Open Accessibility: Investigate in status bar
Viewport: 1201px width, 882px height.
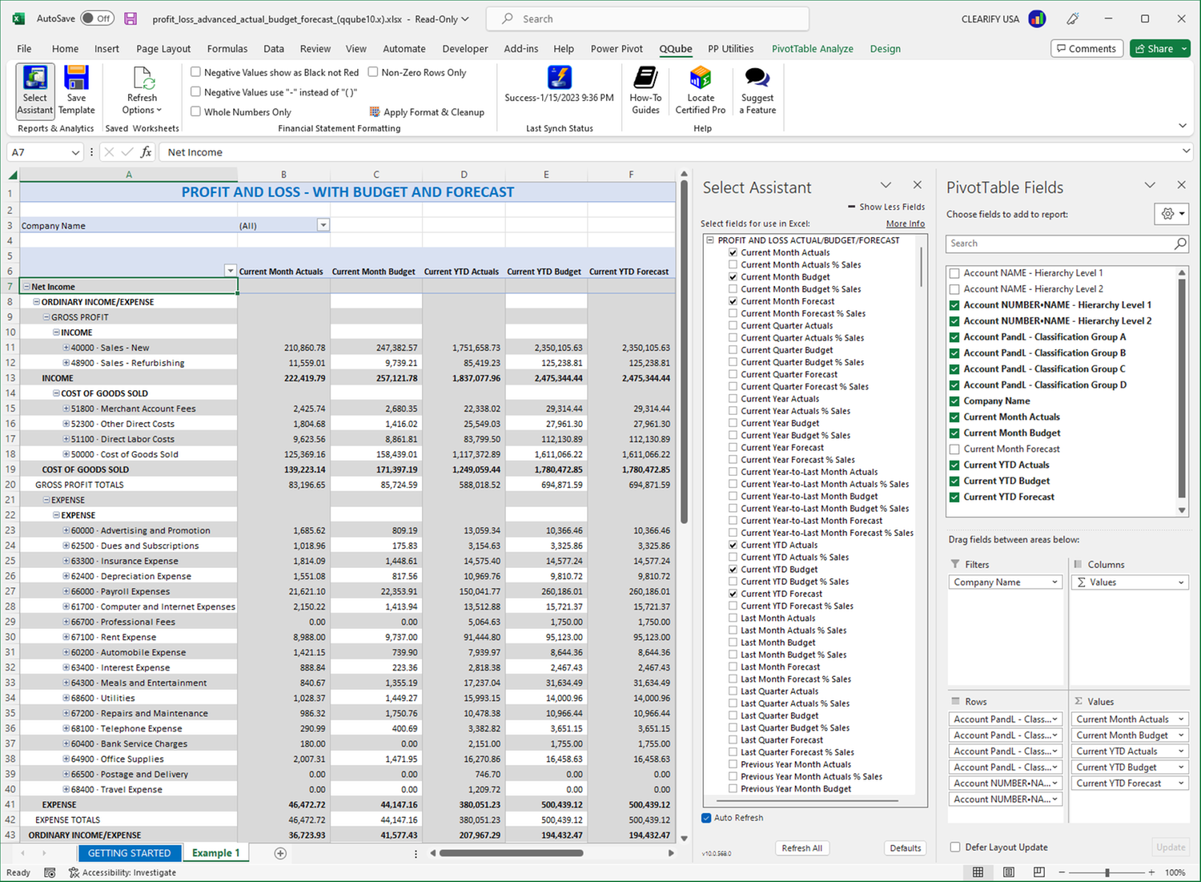pyautogui.click(x=123, y=872)
